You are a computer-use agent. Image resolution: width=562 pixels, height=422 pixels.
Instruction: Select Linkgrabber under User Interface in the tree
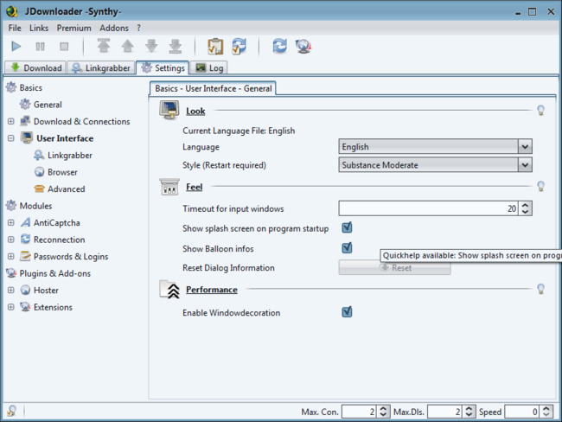tap(63, 156)
